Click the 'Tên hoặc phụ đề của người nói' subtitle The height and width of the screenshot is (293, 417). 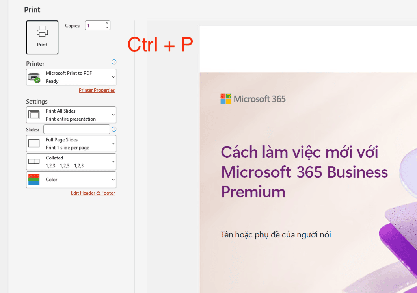tap(276, 235)
